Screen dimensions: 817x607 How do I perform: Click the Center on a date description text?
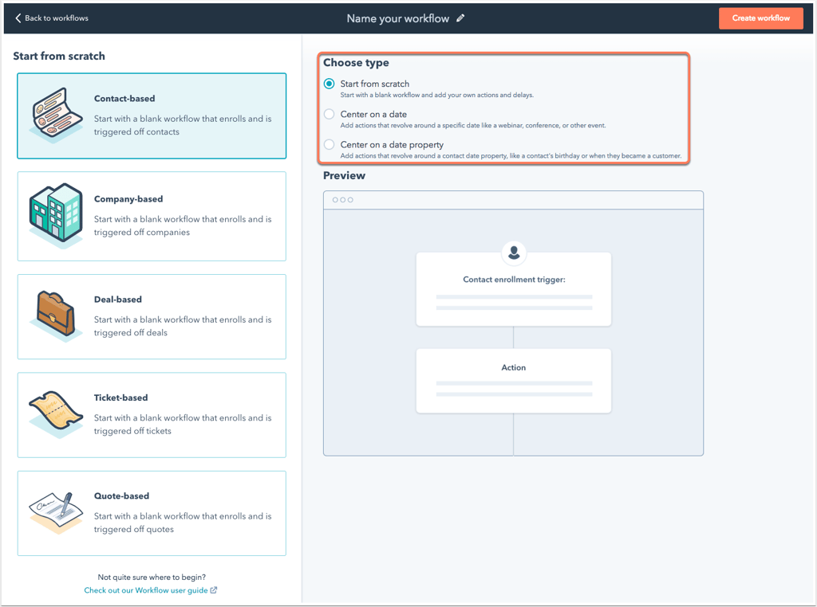pos(473,125)
